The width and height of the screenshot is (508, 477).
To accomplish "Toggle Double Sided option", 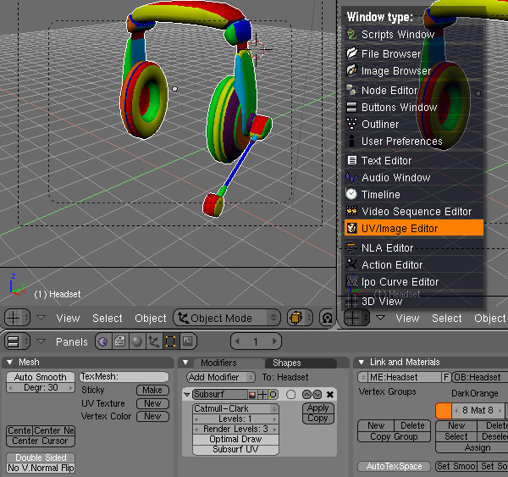I will pyautogui.click(x=41, y=458).
